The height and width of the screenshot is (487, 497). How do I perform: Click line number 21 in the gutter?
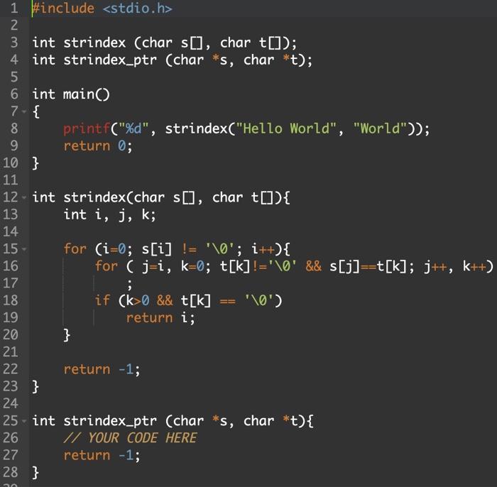[11, 352]
